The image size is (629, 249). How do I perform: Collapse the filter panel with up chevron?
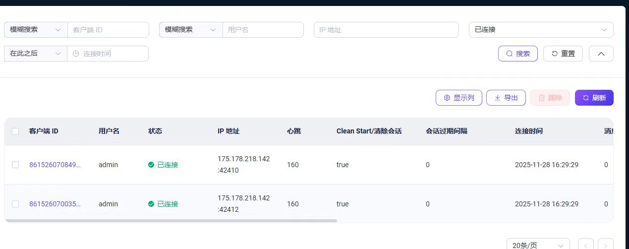(x=601, y=54)
